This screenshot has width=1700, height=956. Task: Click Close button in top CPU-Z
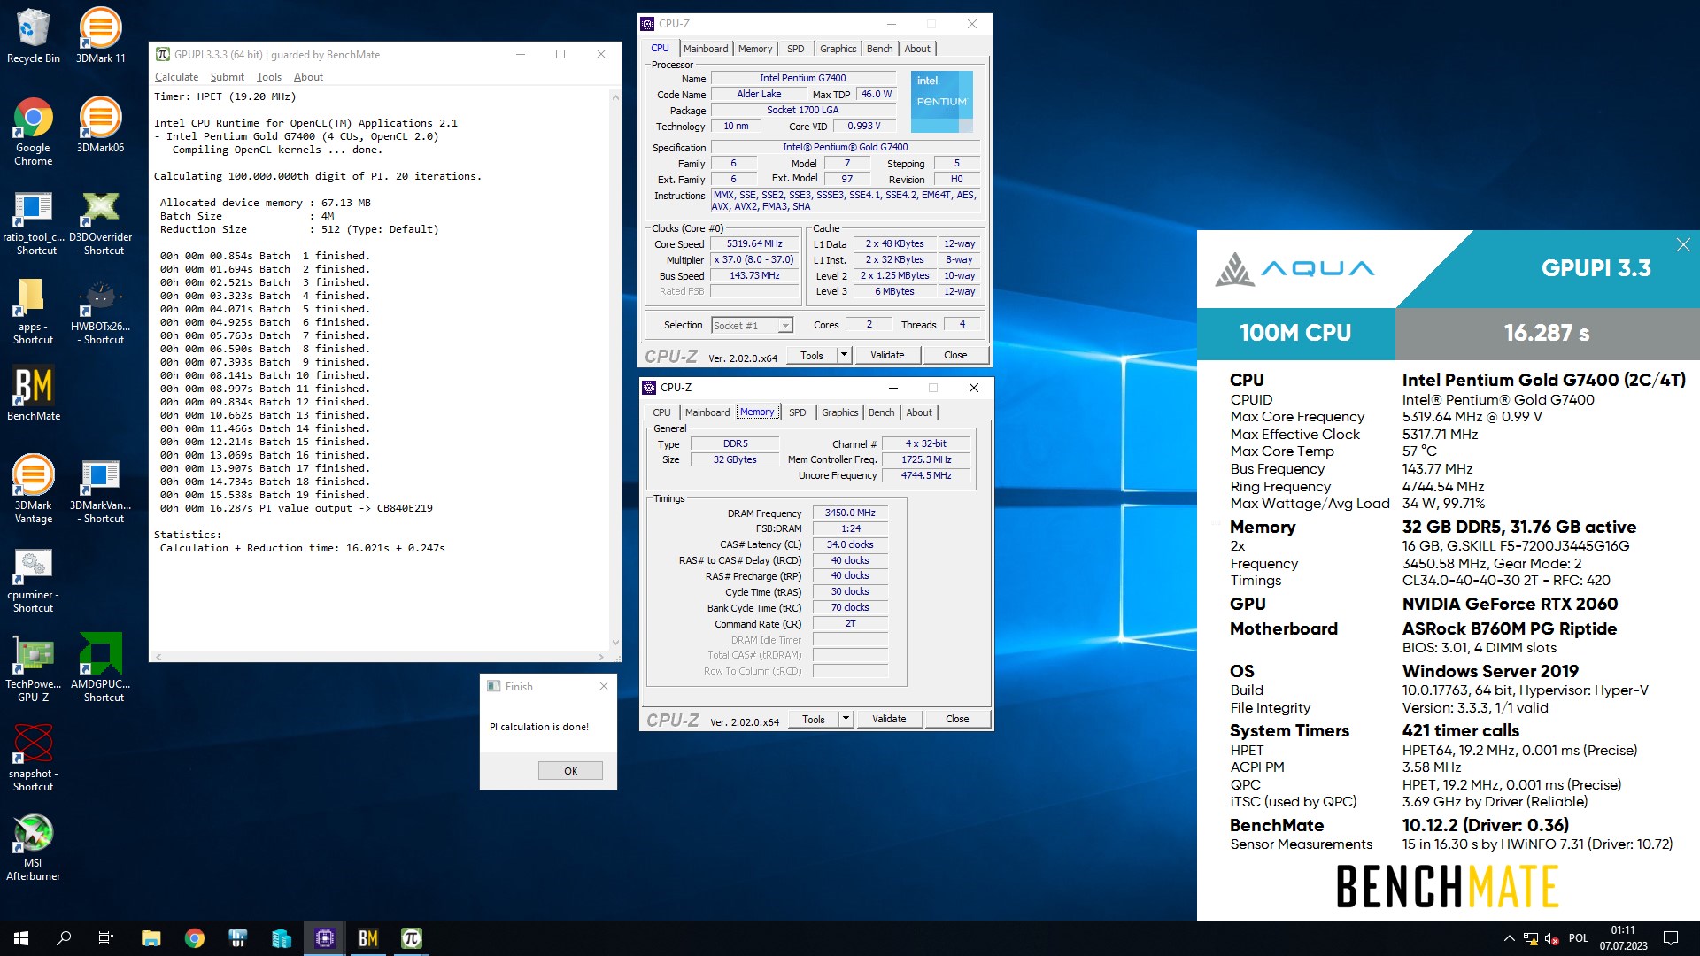click(x=955, y=355)
